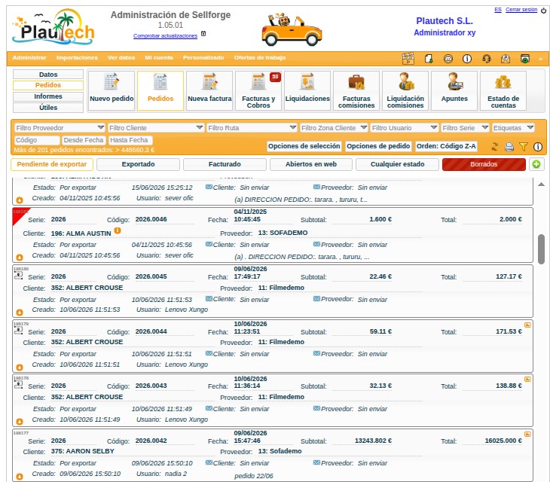Screen dimensions: 550x482
Task: Click the orange note icon on order 2026.0044
Action: (x=527, y=325)
